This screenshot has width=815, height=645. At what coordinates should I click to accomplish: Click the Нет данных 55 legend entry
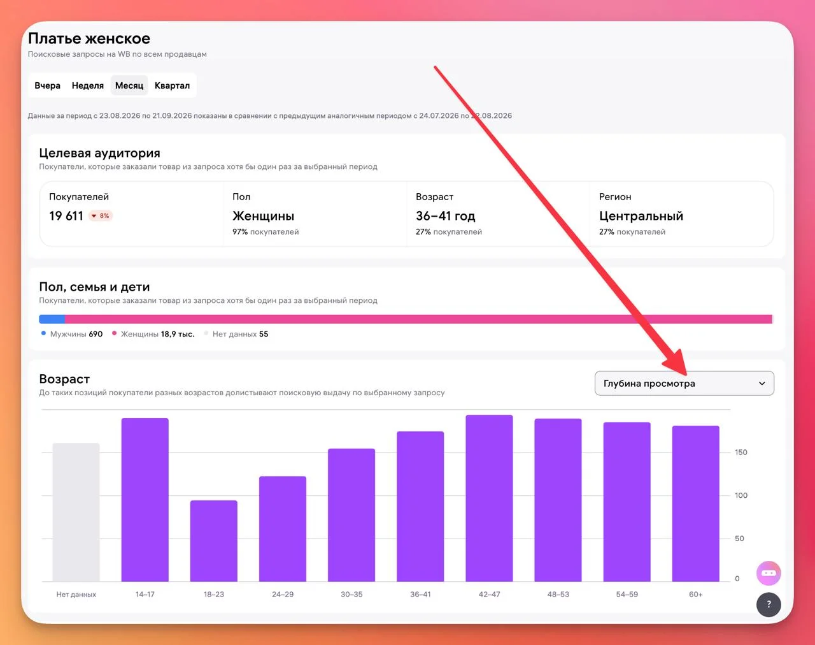click(x=236, y=334)
